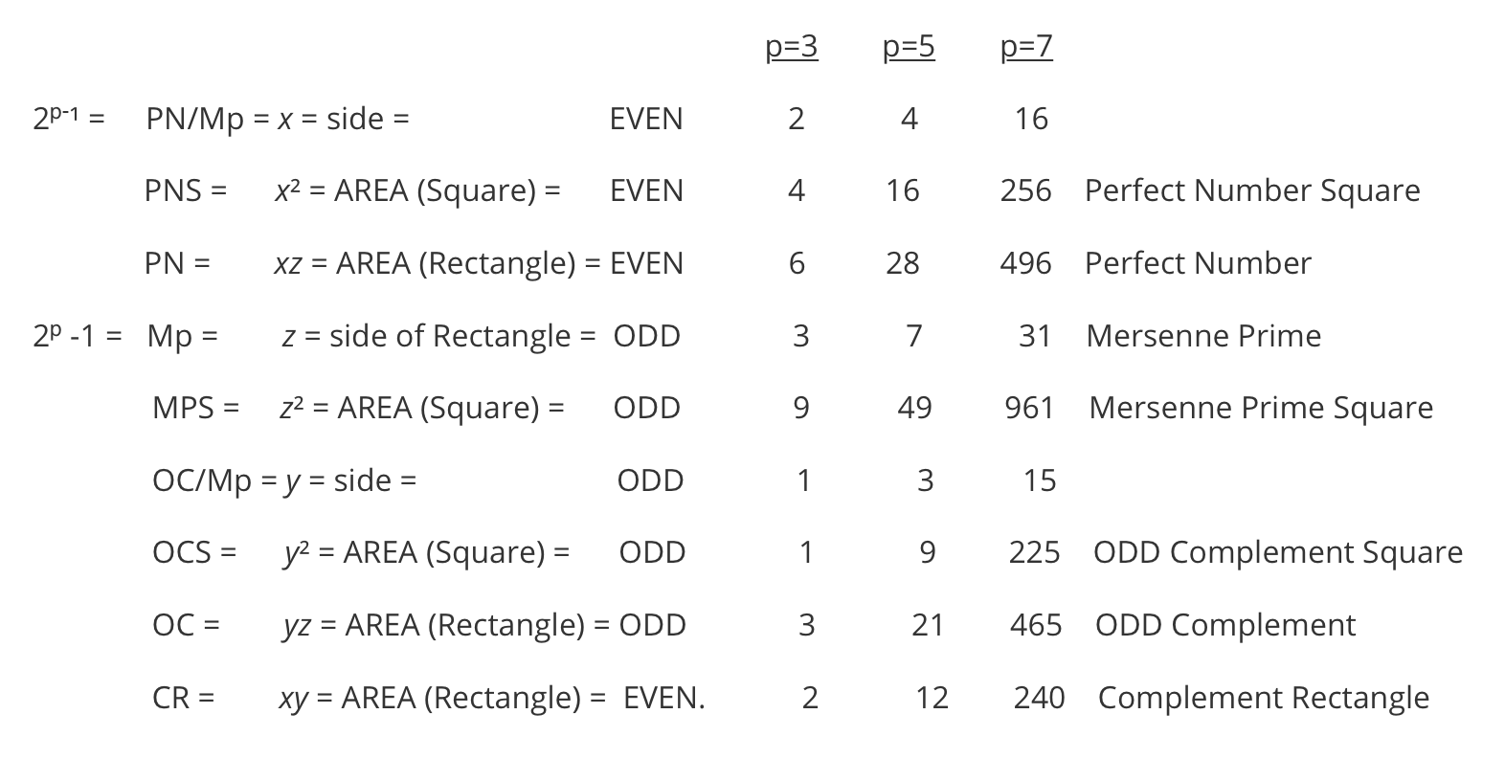The width and height of the screenshot is (1505, 781).
Task: Click the number 961
Action: pos(1029,408)
